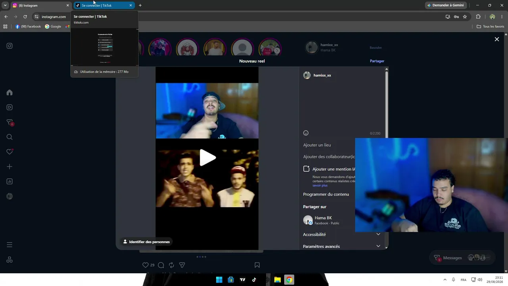This screenshot has height=286, width=508.
Task: Open Notifications heart in sidebar
Action: tap(10, 152)
